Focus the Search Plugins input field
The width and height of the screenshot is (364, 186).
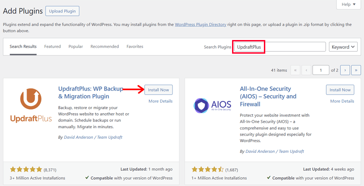tap(280, 47)
